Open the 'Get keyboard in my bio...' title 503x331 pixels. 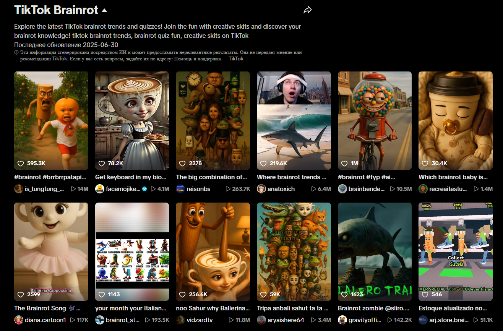click(x=131, y=177)
